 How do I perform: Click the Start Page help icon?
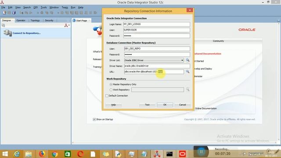click(74, 21)
